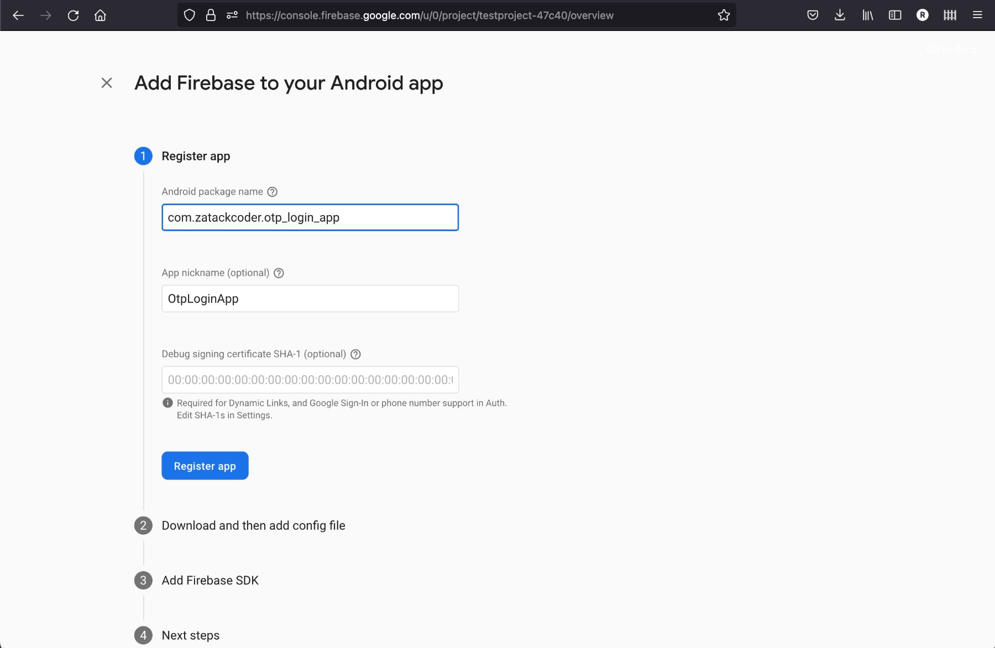Reload the page in the browser
Viewport: 995px width, 648px height.
73,15
